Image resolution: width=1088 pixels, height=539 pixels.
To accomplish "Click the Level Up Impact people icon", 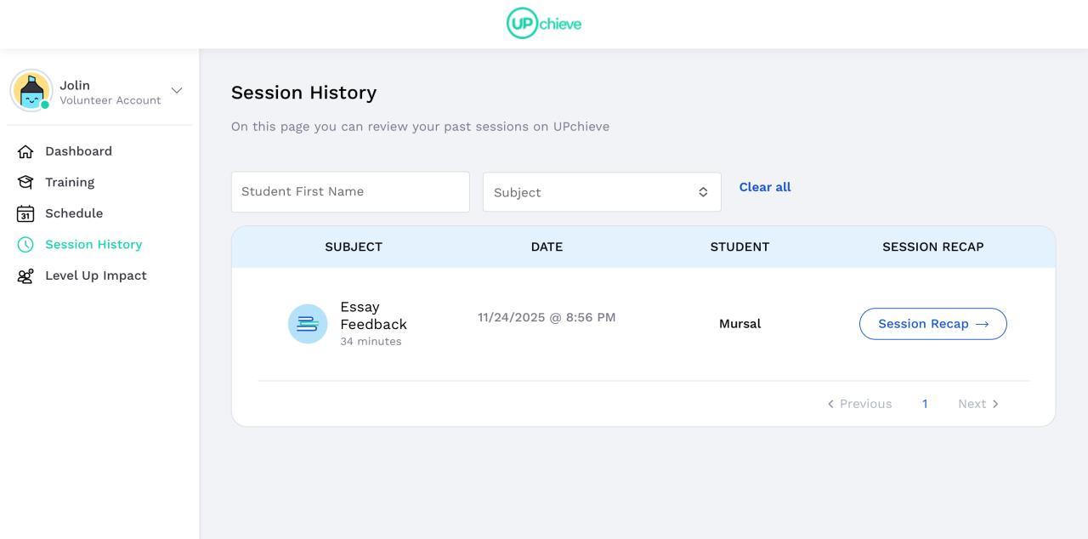I will 25,276.
